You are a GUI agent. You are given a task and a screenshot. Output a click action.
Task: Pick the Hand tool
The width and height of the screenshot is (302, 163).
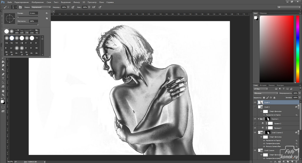pos(3,91)
